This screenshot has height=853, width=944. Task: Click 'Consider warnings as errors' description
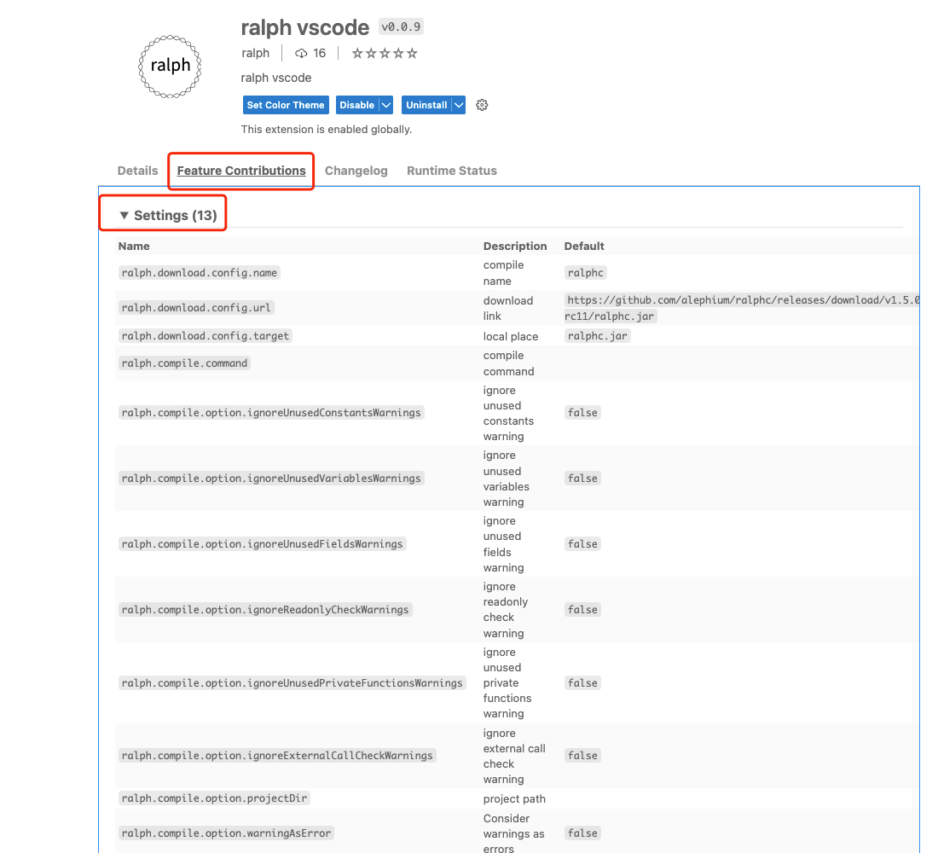tap(513, 833)
